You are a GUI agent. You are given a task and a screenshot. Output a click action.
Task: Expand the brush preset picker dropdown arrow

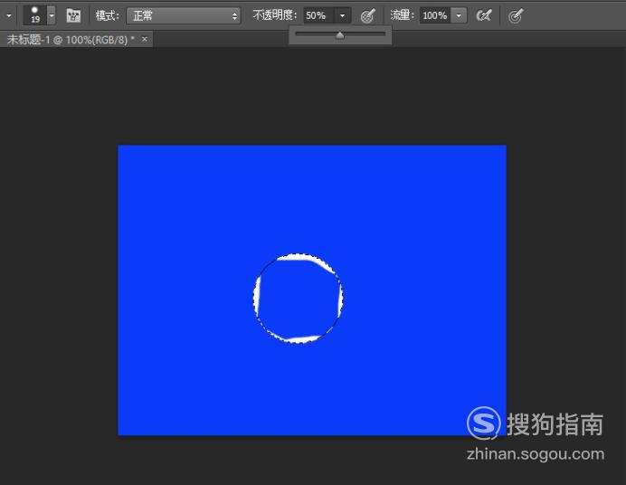click(x=52, y=15)
